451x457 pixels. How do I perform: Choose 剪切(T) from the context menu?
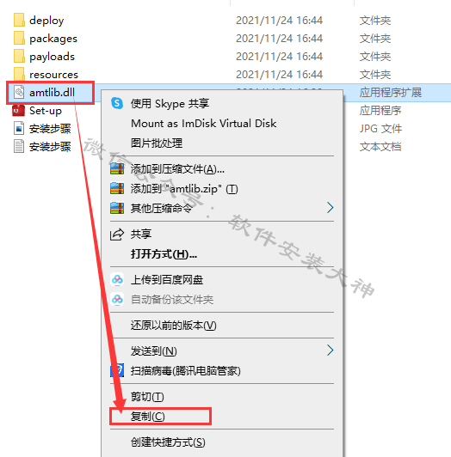click(147, 396)
